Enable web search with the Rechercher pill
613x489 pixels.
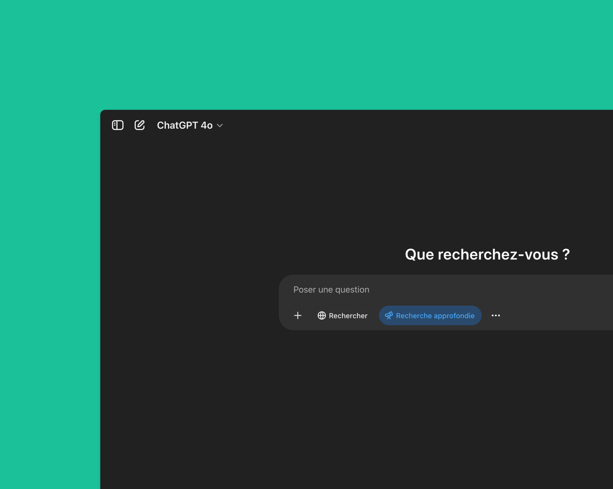point(343,315)
